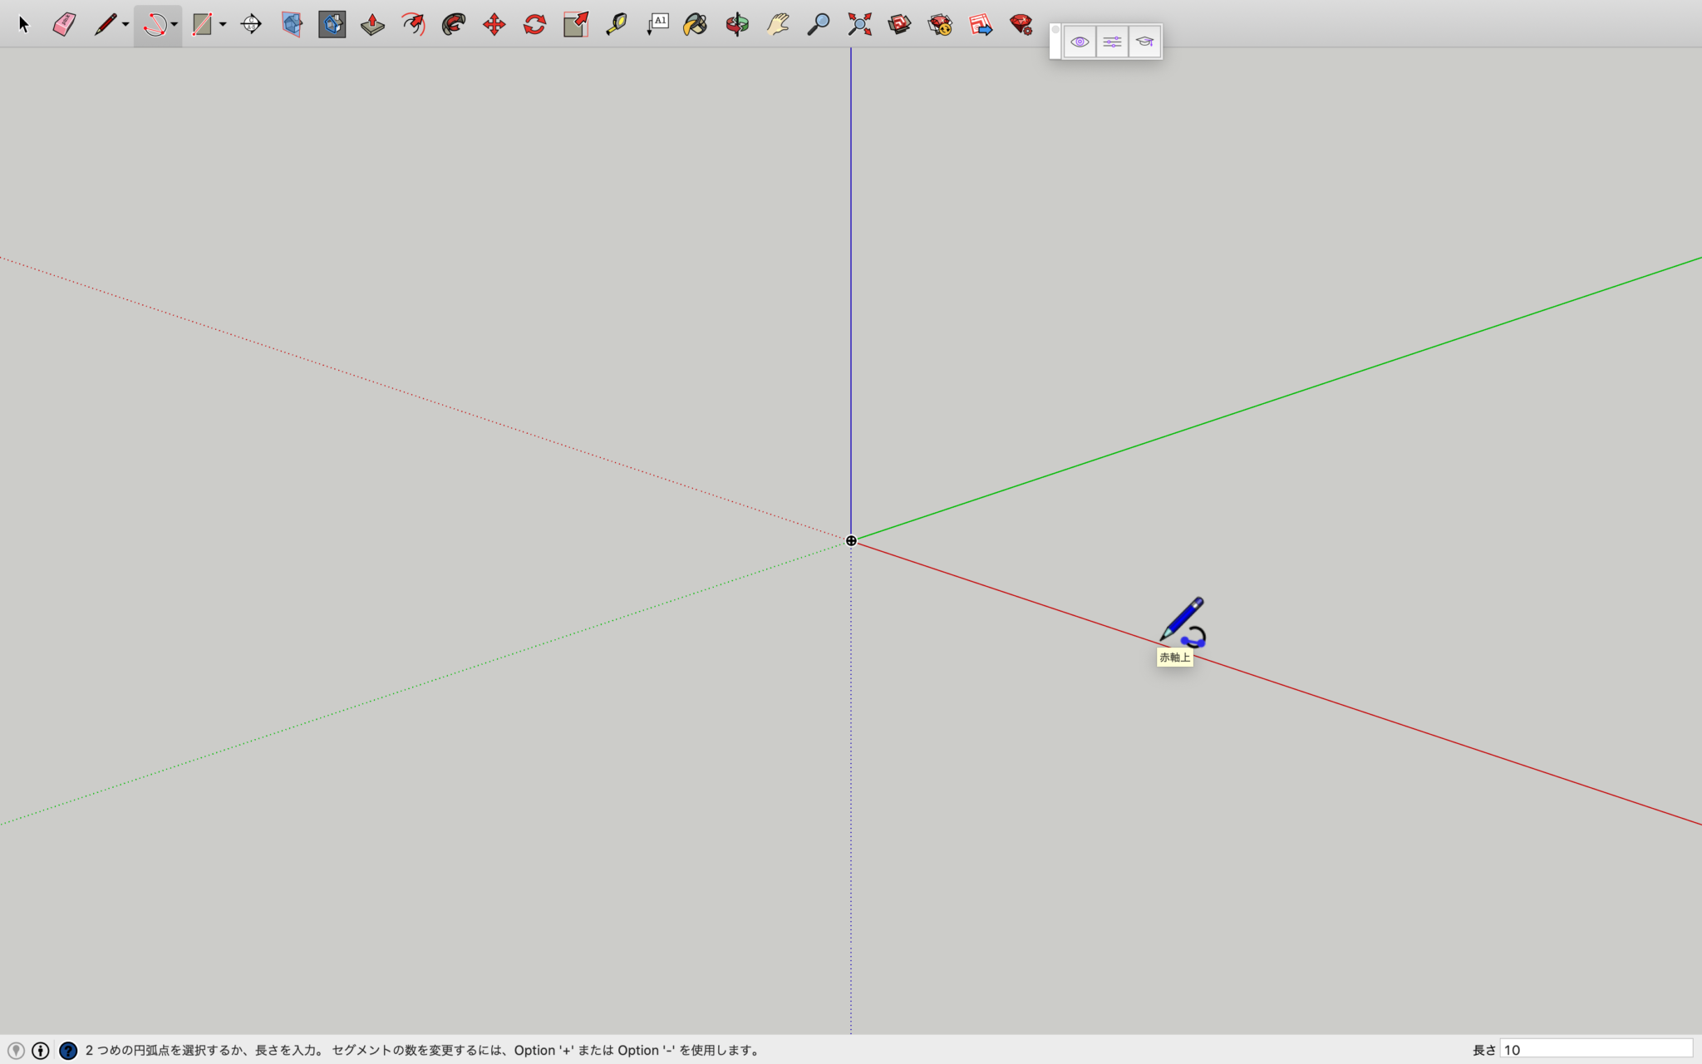Open the Extension Manager ruby icon
The image size is (1702, 1064).
coord(1021,24)
